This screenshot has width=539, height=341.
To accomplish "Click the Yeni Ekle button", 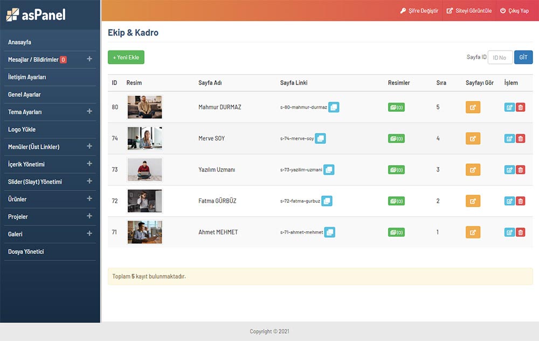I will click(126, 58).
